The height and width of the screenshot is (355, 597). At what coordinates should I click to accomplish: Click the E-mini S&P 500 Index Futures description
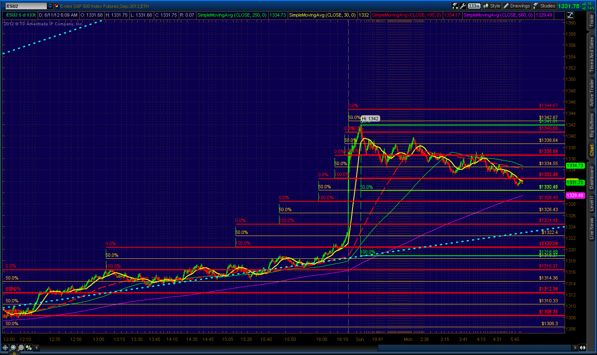coord(104,6)
